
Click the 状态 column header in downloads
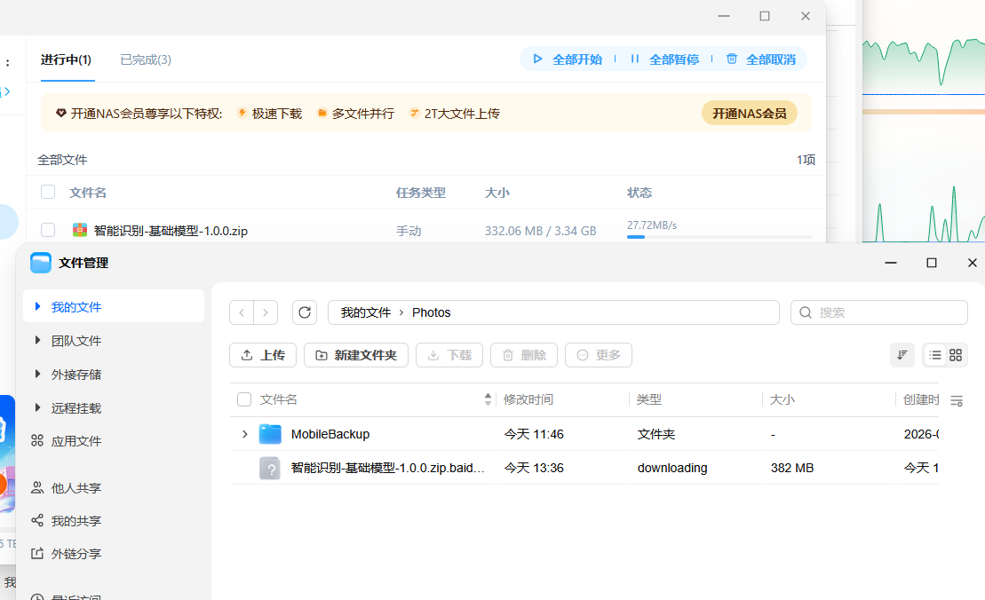(639, 193)
